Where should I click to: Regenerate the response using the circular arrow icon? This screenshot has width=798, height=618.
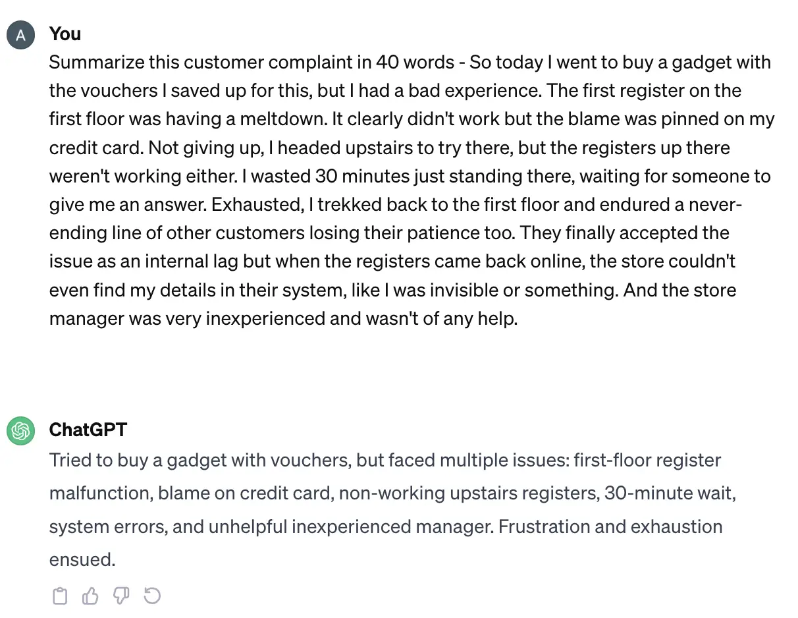(x=152, y=595)
